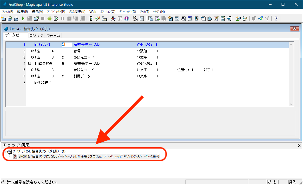Image resolution: width=303 pixels, height=185 pixels.
Task: Open help with the question mark icon
Action: pyautogui.click(x=276, y=19)
